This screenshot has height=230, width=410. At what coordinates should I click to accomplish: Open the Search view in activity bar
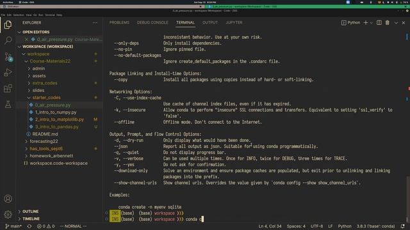(8, 40)
